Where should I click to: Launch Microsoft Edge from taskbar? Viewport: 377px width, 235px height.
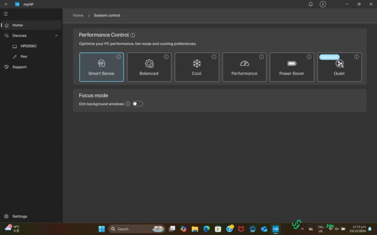206,229
